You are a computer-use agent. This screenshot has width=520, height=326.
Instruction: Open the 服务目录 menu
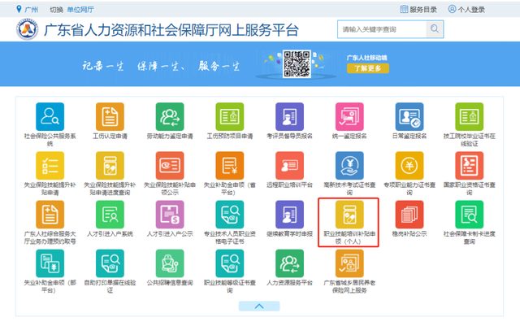click(x=420, y=9)
